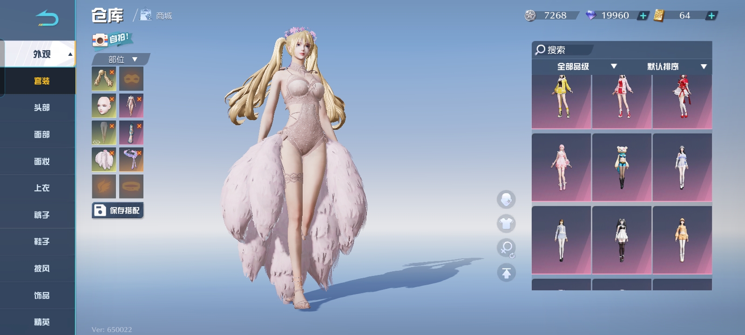Choose the red and white dress outfit thumbnail
This screenshot has height=335, width=745.
pos(622,101)
